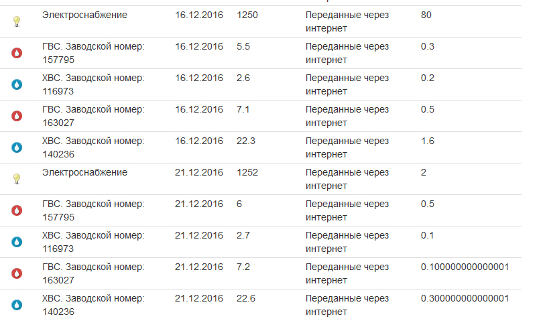The width and height of the screenshot is (547, 329).
Task: Click the meter reading value 1252
Action: tap(247, 172)
